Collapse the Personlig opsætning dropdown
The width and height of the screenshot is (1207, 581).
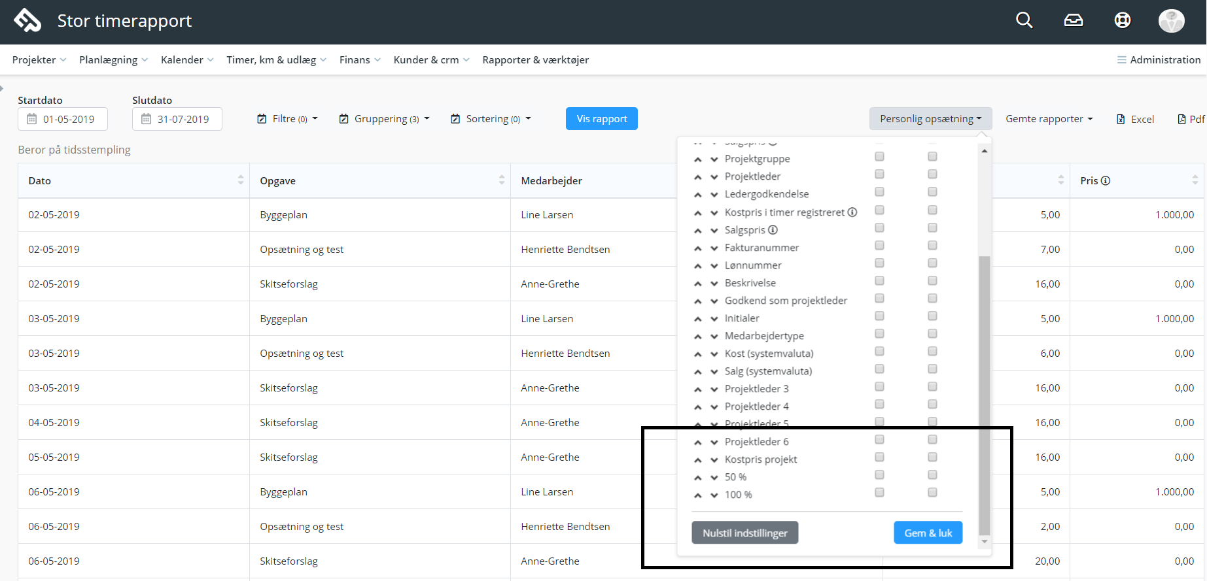coord(930,119)
